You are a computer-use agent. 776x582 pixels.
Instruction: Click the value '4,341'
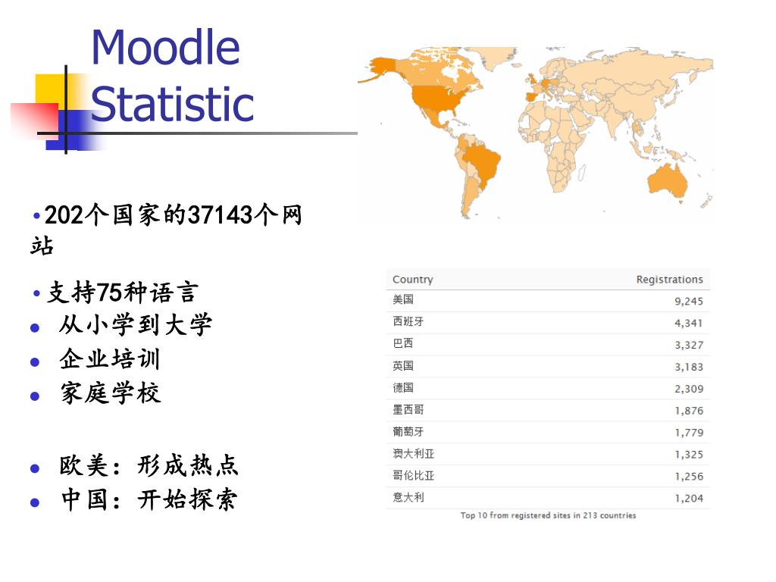tap(688, 323)
